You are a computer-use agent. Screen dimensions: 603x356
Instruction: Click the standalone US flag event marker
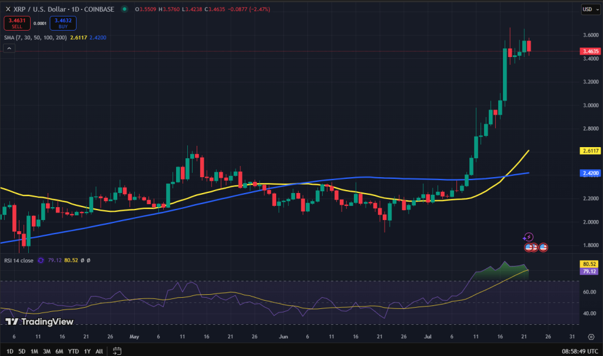tap(543, 247)
